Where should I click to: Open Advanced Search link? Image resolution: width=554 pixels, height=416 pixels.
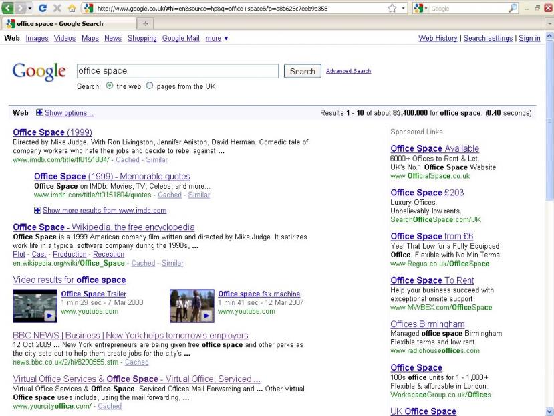pos(348,71)
